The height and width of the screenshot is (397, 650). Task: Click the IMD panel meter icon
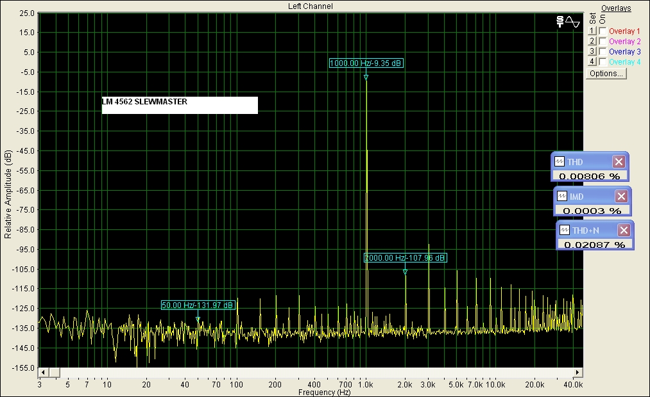point(561,196)
